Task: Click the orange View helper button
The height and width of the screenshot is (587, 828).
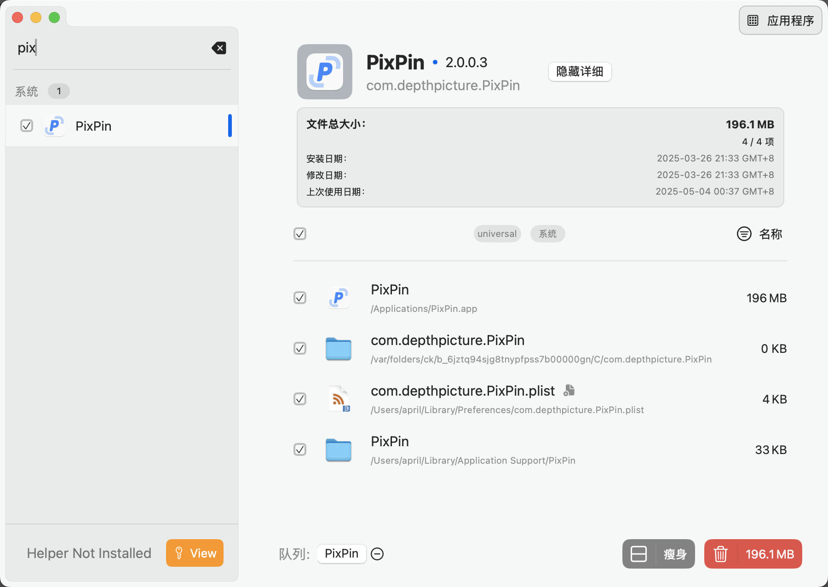Action: [195, 553]
